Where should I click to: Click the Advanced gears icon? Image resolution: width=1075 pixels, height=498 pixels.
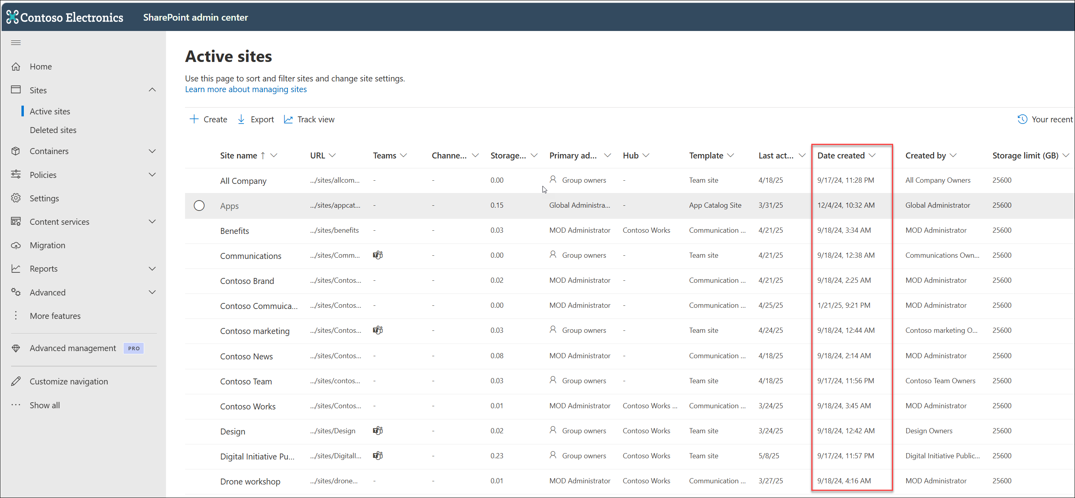pyautogui.click(x=16, y=292)
